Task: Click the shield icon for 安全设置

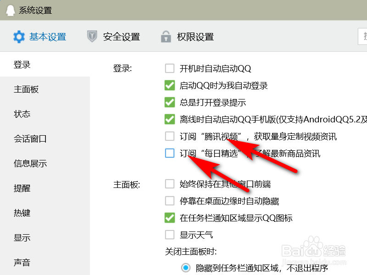Action: point(92,37)
